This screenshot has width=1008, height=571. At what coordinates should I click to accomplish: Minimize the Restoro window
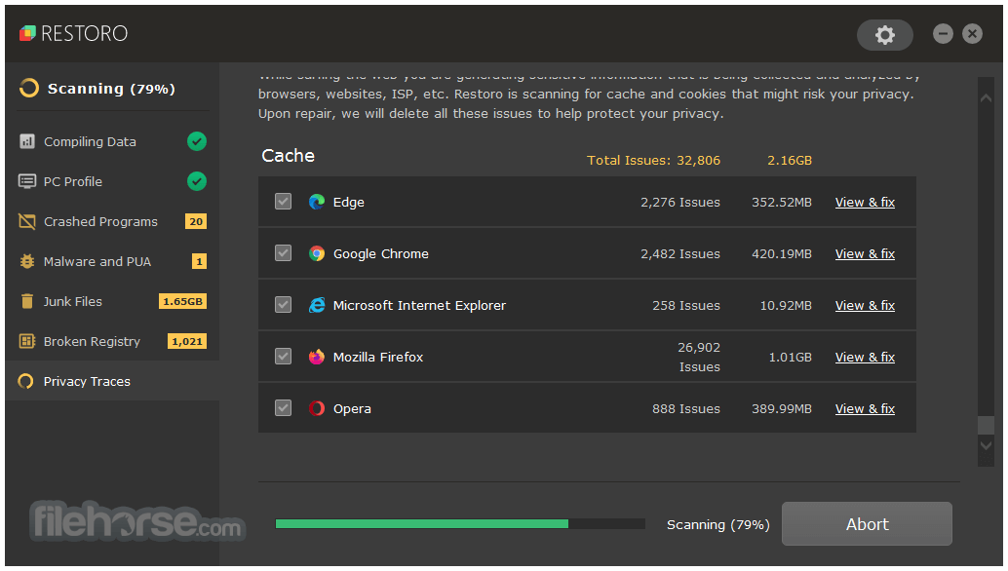tap(943, 33)
